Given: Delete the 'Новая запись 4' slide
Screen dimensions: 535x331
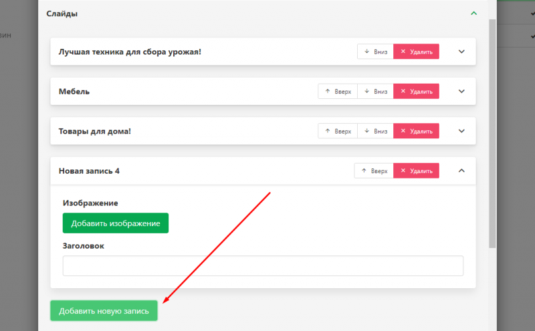Looking at the screenshot, I should 416,171.
